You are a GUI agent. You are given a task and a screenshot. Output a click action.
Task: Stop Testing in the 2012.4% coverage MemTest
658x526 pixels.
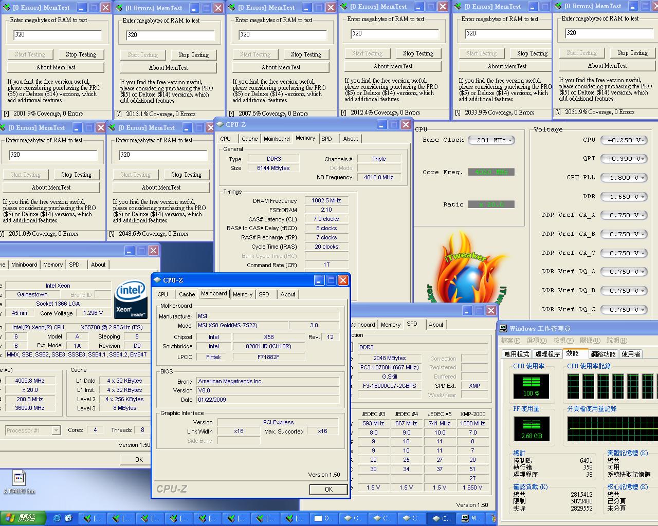418,53
